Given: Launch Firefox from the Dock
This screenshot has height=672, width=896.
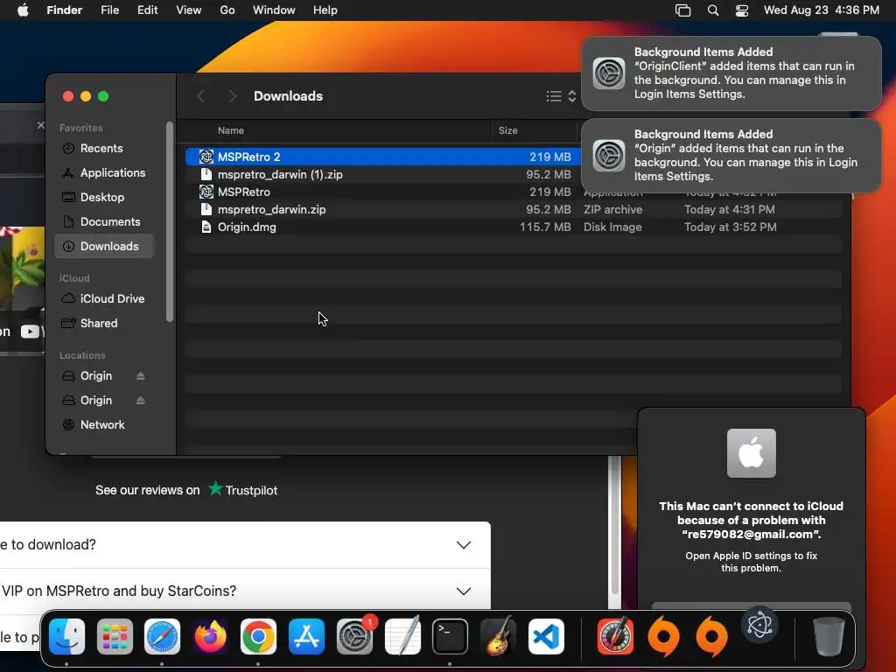Looking at the screenshot, I should point(210,636).
